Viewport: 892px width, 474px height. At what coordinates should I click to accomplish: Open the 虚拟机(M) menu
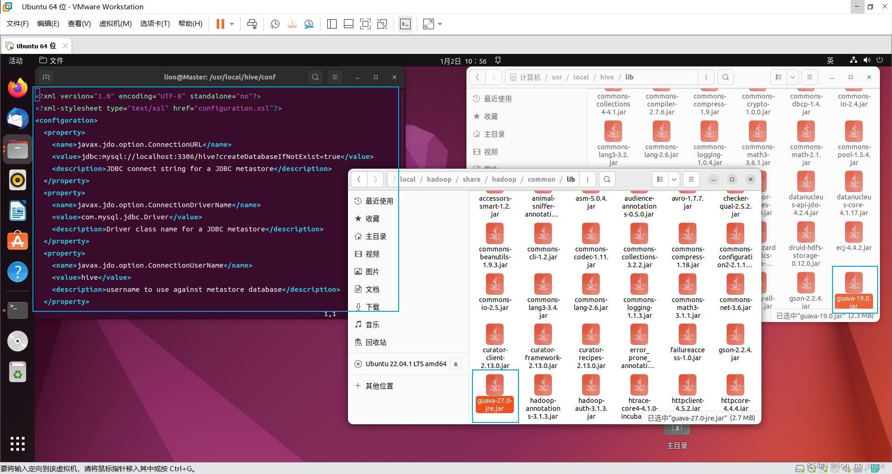[x=116, y=24]
